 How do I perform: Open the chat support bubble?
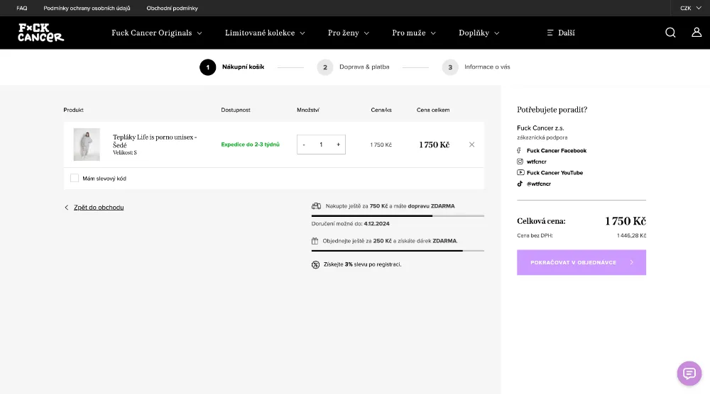(689, 373)
